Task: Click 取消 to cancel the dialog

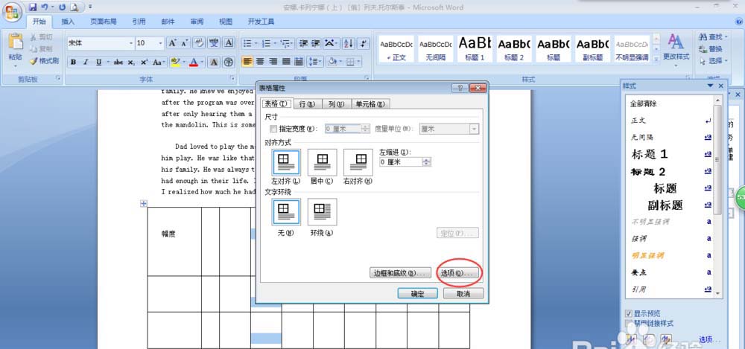Action: pyautogui.click(x=463, y=294)
